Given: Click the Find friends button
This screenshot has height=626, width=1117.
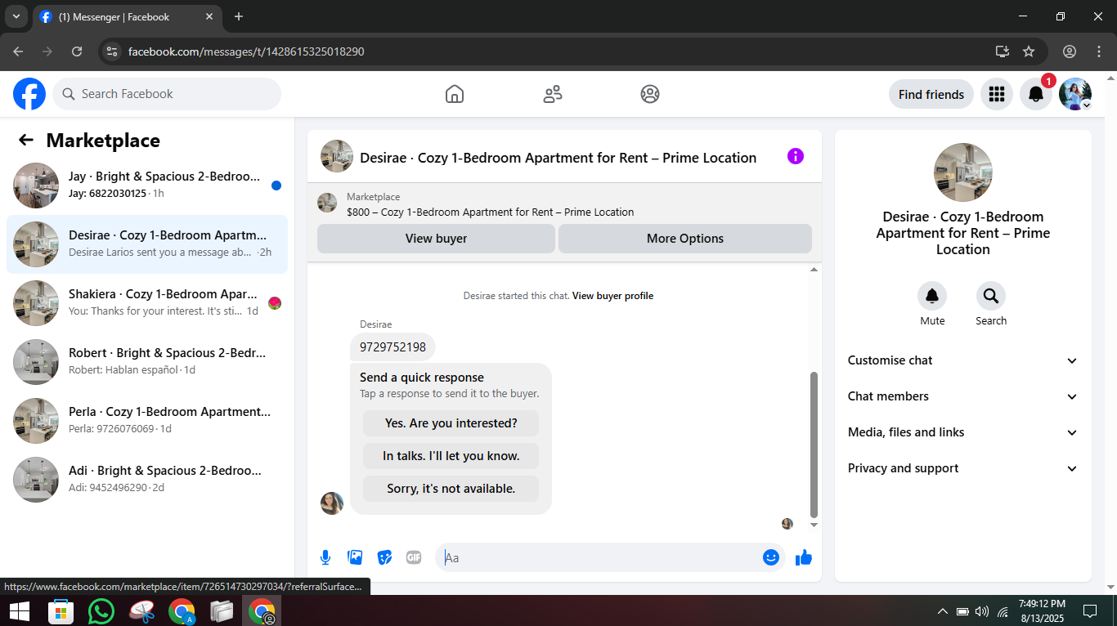Looking at the screenshot, I should pyautogui.click(x=931, y=94).
